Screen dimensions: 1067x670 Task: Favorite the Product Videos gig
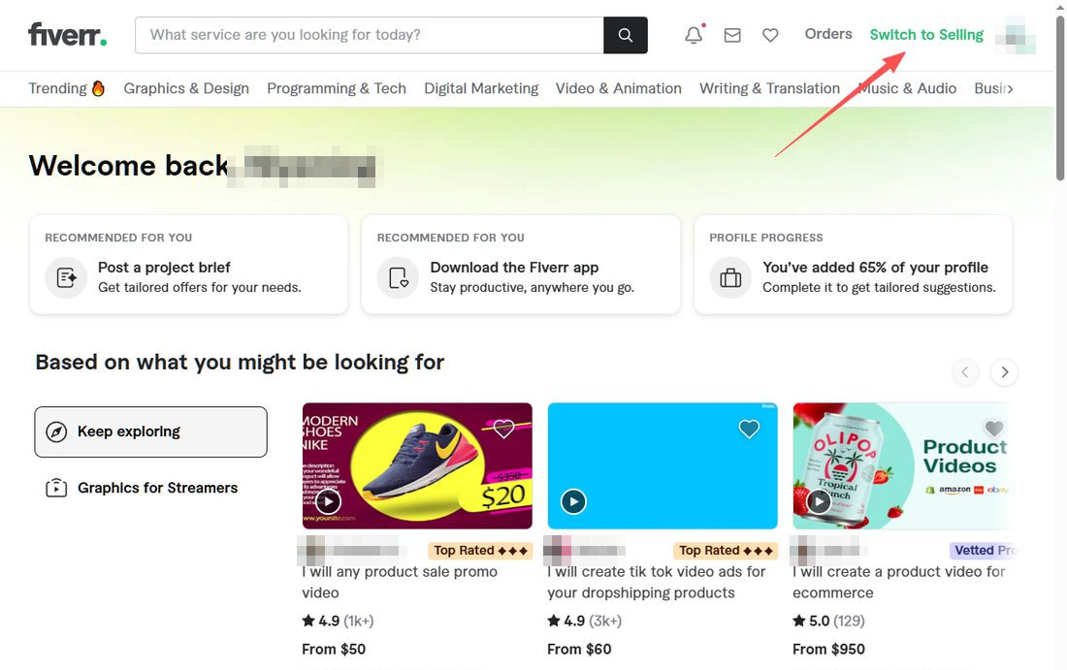(x=993, y=429)
